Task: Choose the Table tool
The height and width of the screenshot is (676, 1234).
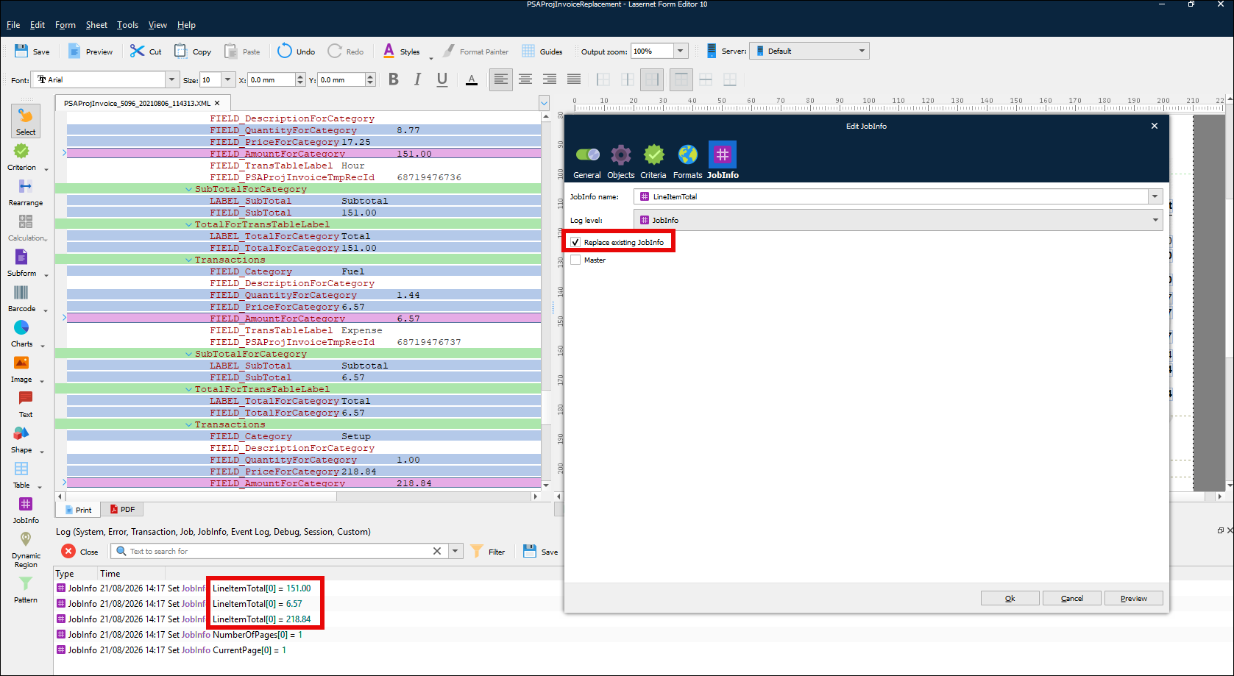Action: point(22,474)
